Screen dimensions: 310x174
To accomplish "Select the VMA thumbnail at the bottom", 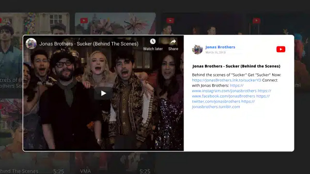I will [115, 163].
